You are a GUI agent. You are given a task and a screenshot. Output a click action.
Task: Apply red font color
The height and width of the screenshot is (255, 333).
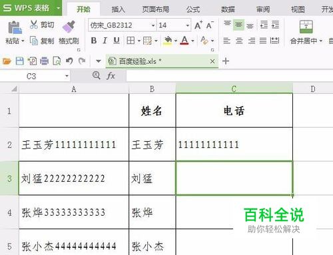pyautogui.click(x=184, y=41)
